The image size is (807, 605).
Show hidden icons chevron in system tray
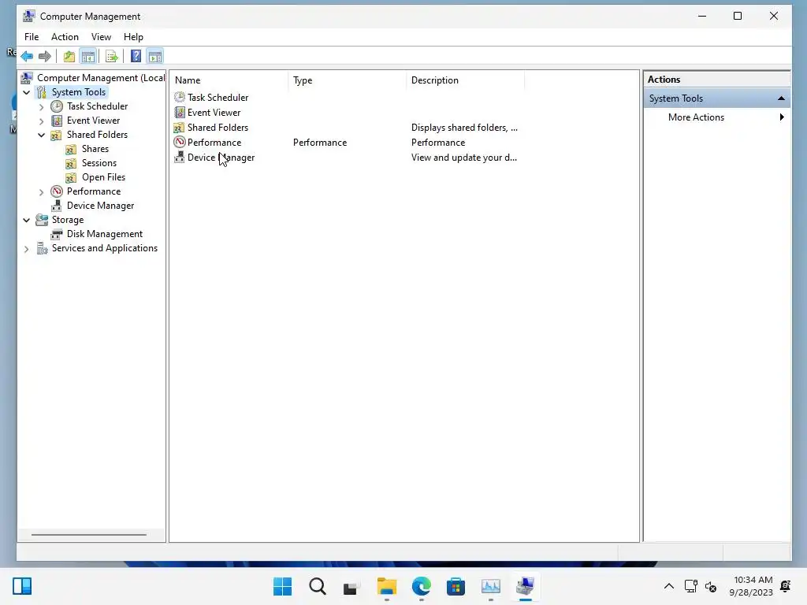(x=668, y=586)
